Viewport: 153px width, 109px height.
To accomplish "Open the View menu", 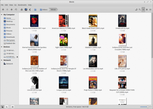I will pyautogui.click(x=11, y=5).
